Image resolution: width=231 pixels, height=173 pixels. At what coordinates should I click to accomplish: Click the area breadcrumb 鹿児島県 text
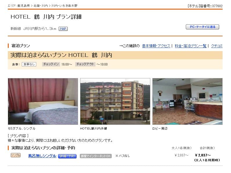pyautogui.click(x=24, y=6)
